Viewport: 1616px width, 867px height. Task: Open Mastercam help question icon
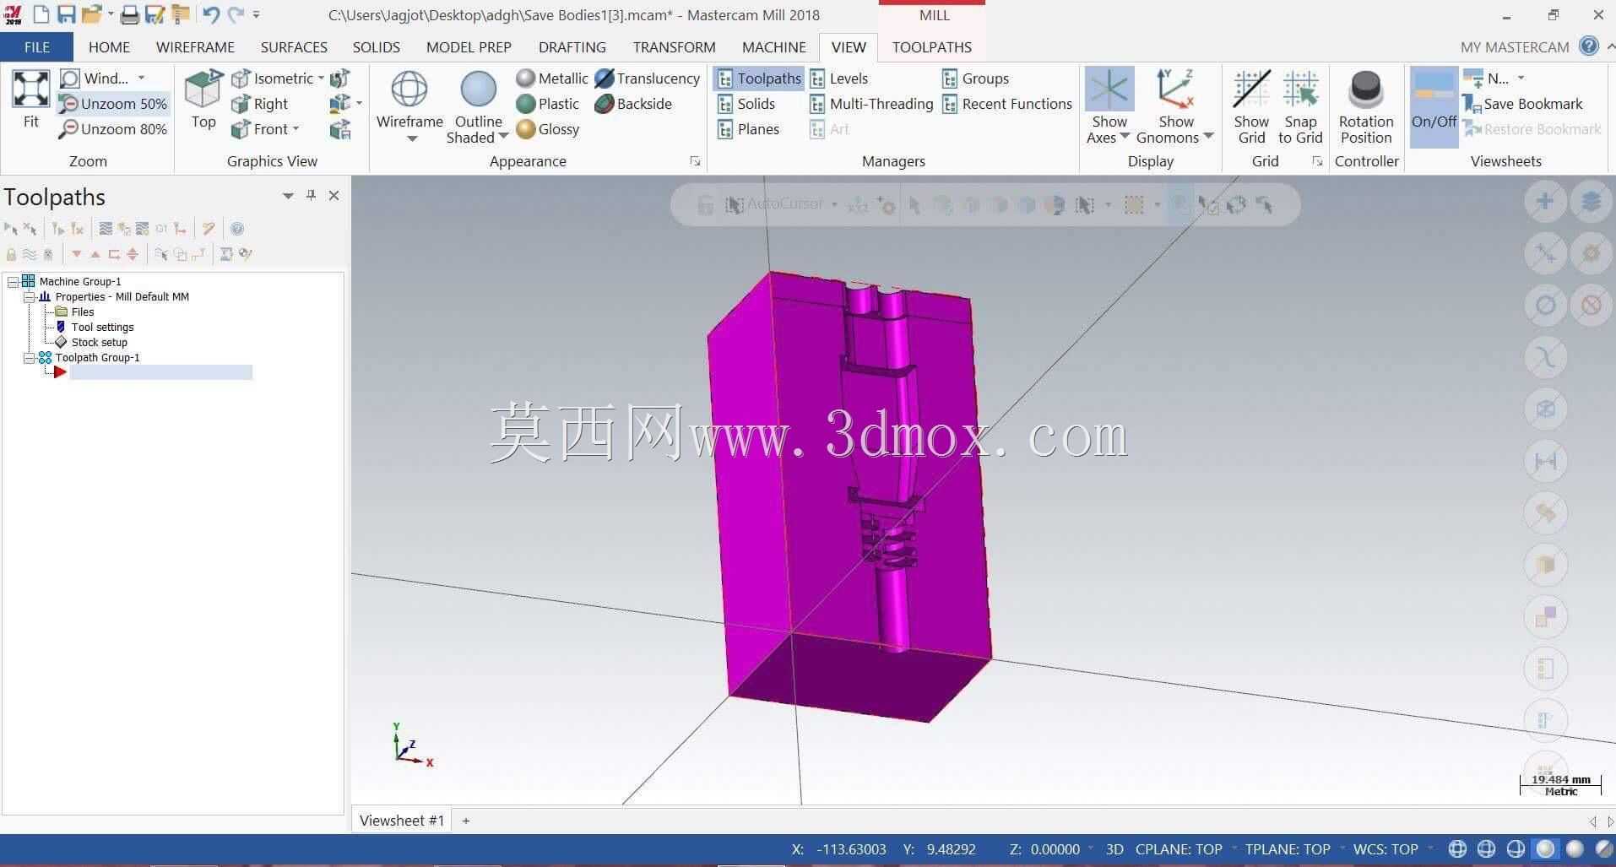1588,46
